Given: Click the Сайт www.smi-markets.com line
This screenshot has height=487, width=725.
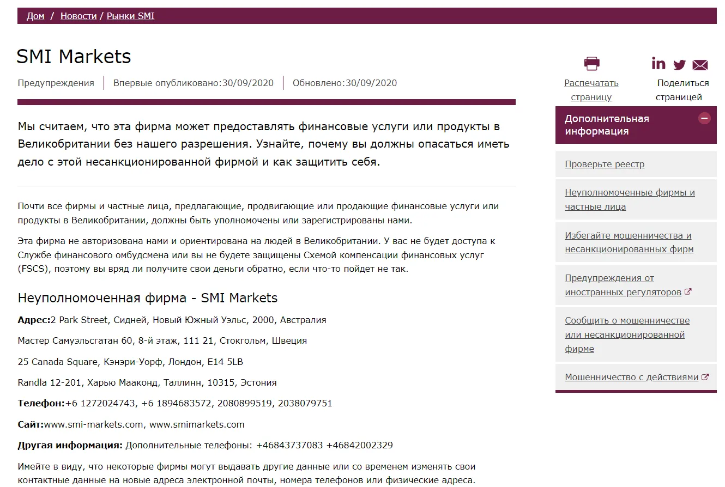Looking at the screenshot, I should click(x=131, y=424).
